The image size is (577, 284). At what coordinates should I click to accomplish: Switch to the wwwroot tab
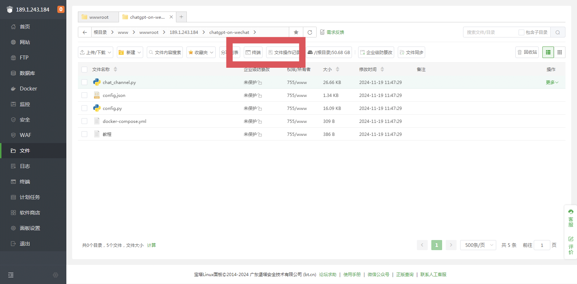98,17
